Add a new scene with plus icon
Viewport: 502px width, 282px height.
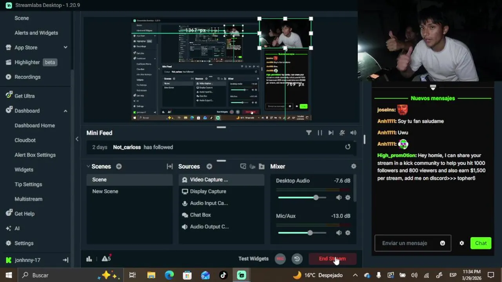click(x=119, y=166)
